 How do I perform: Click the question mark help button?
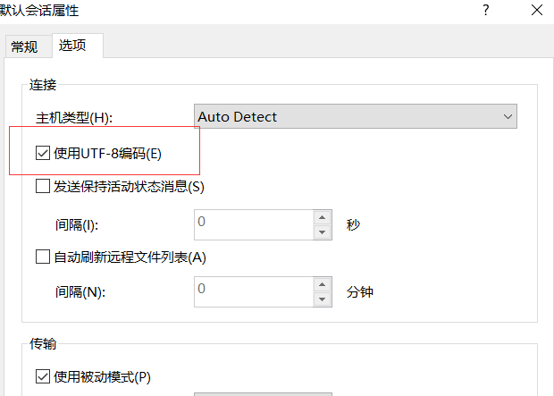tap(485, 11)
